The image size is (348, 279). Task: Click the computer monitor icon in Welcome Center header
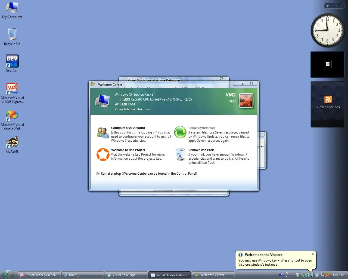[102, 101]
